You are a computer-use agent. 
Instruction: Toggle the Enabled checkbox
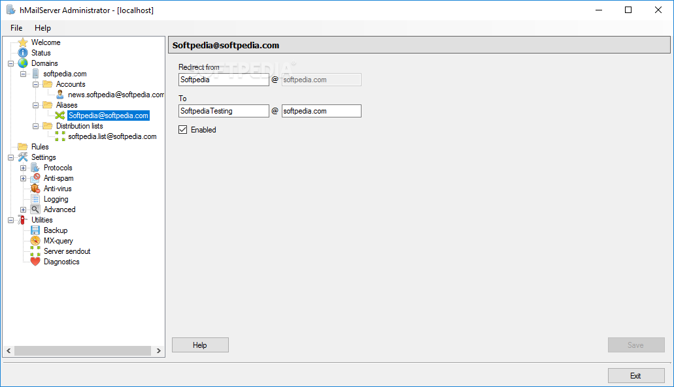(x=182, y=130)
